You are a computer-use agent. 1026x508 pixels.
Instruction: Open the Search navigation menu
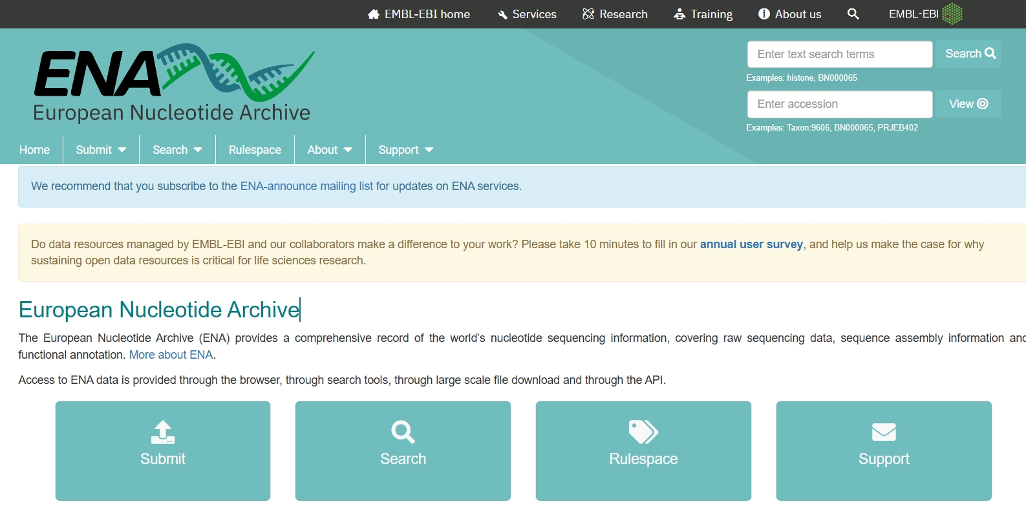click(177, 150)
